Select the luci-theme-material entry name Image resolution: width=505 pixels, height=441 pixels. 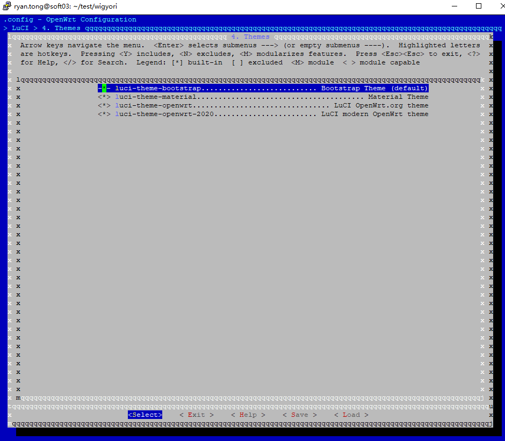pos(156,97)
